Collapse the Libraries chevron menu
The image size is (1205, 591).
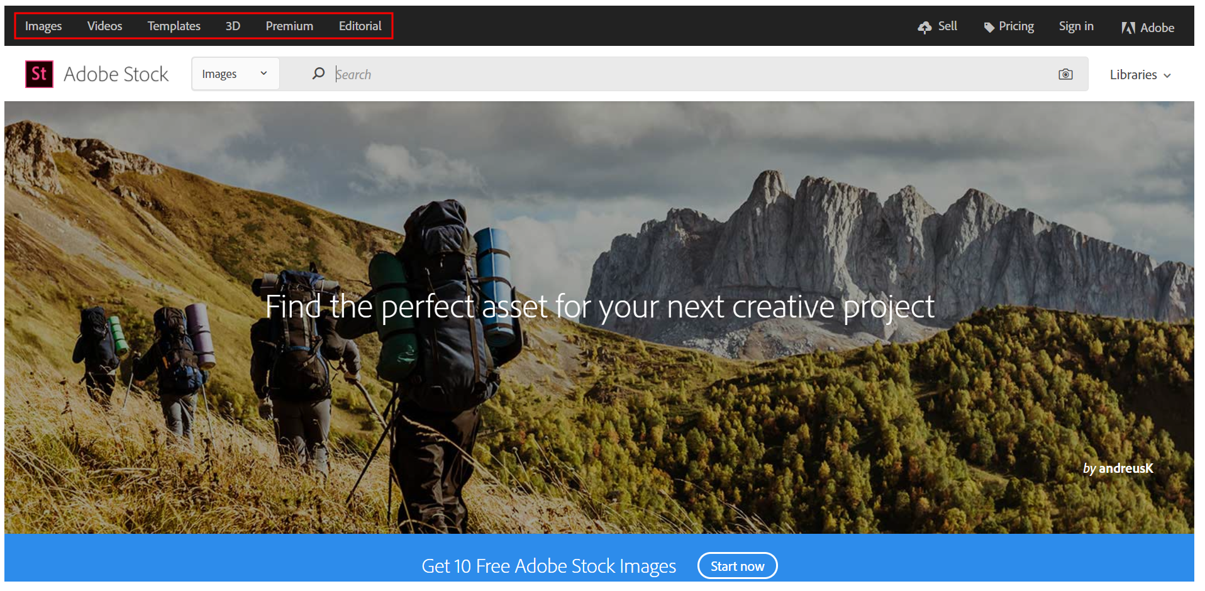pos(1168,75)
